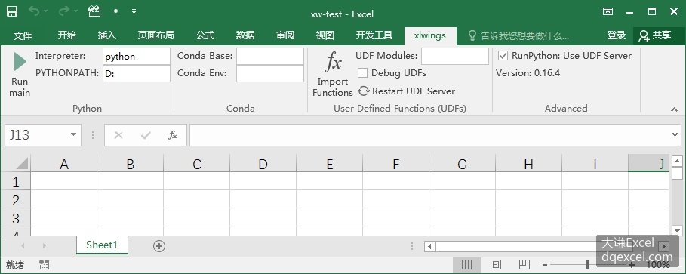
Task: Switch to Page Break Preview icon
Action: [x=524, y=264]
